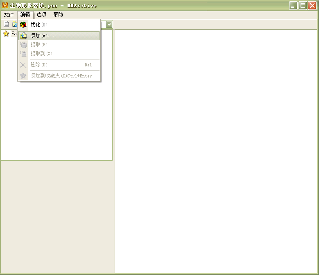Click the empty lower-left preview panel

[x=57, y=216]
